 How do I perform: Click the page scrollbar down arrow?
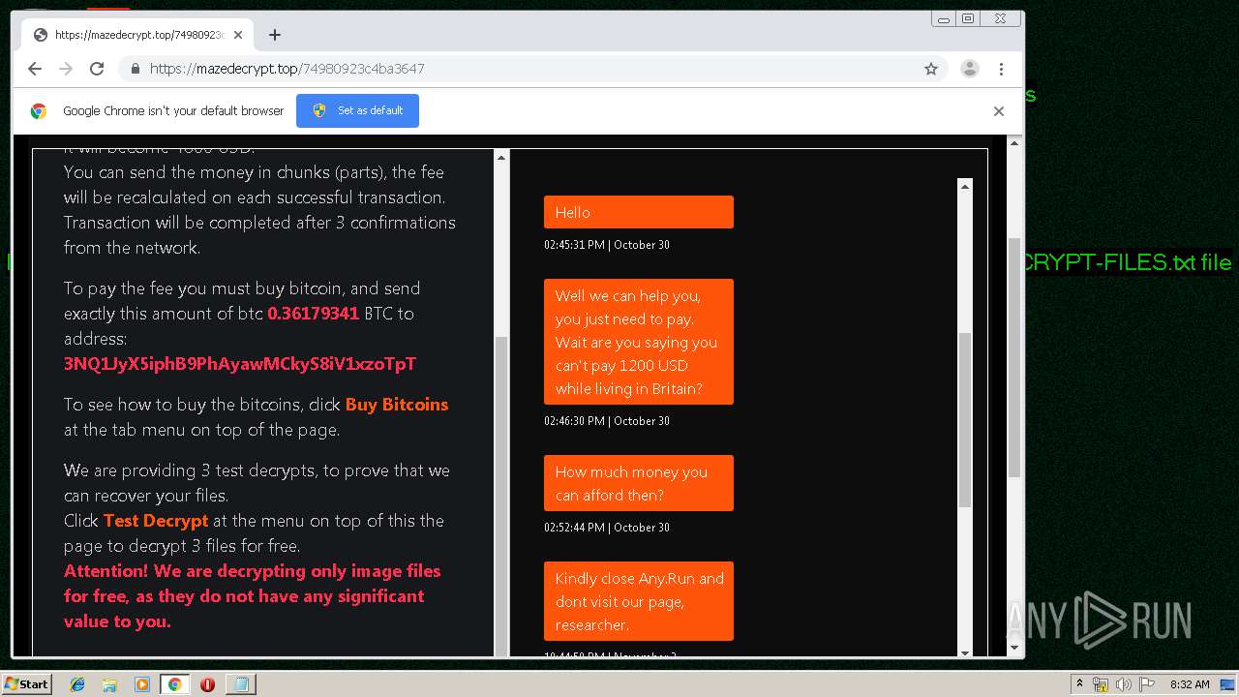pyautogui.click(x=1014, y=648)
